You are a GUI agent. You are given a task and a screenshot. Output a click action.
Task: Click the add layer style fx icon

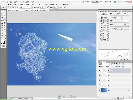115,98
